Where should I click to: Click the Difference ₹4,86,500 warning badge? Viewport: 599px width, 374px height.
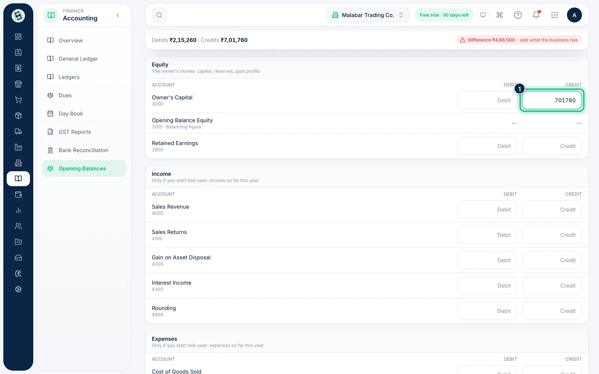[519, 40]
